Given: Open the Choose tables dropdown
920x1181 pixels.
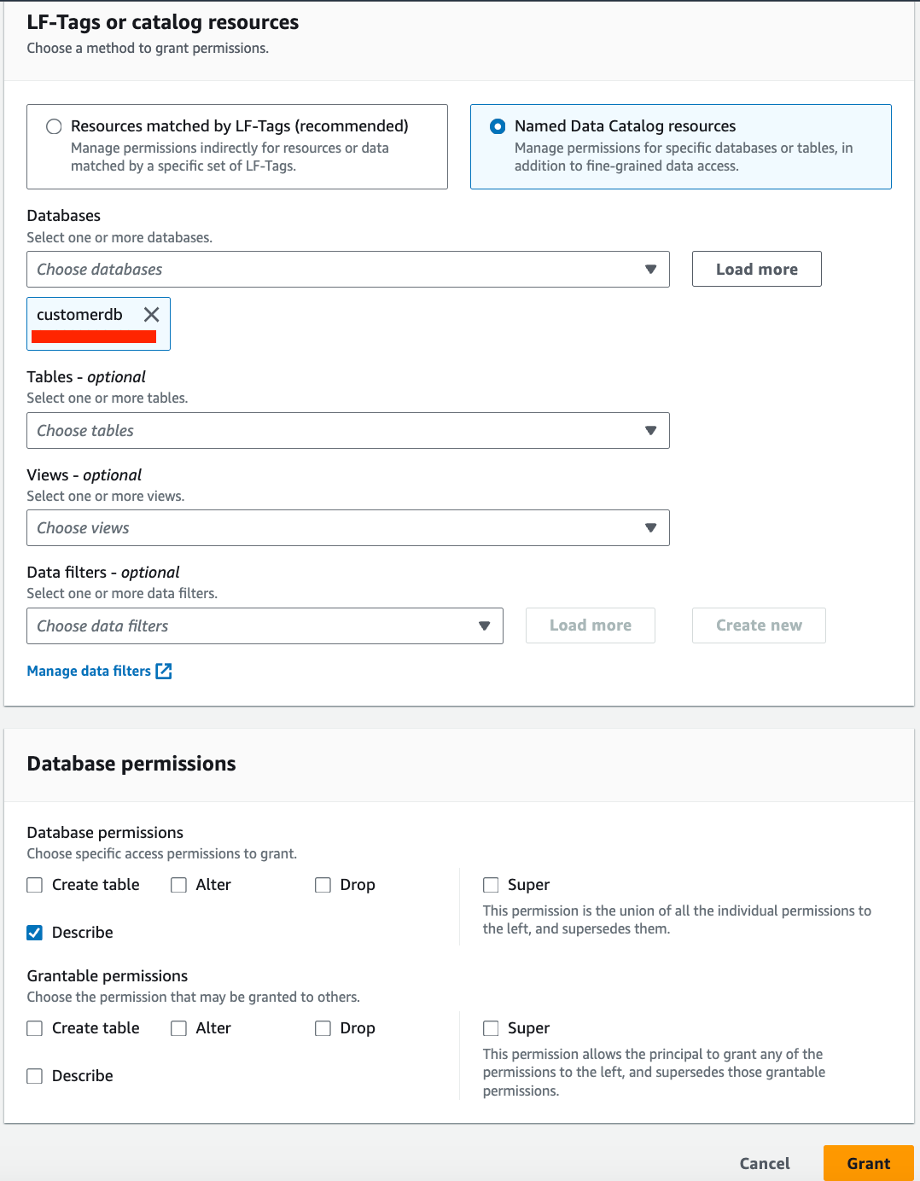Looking at the screenshot, I should click(x=347, y=431).
